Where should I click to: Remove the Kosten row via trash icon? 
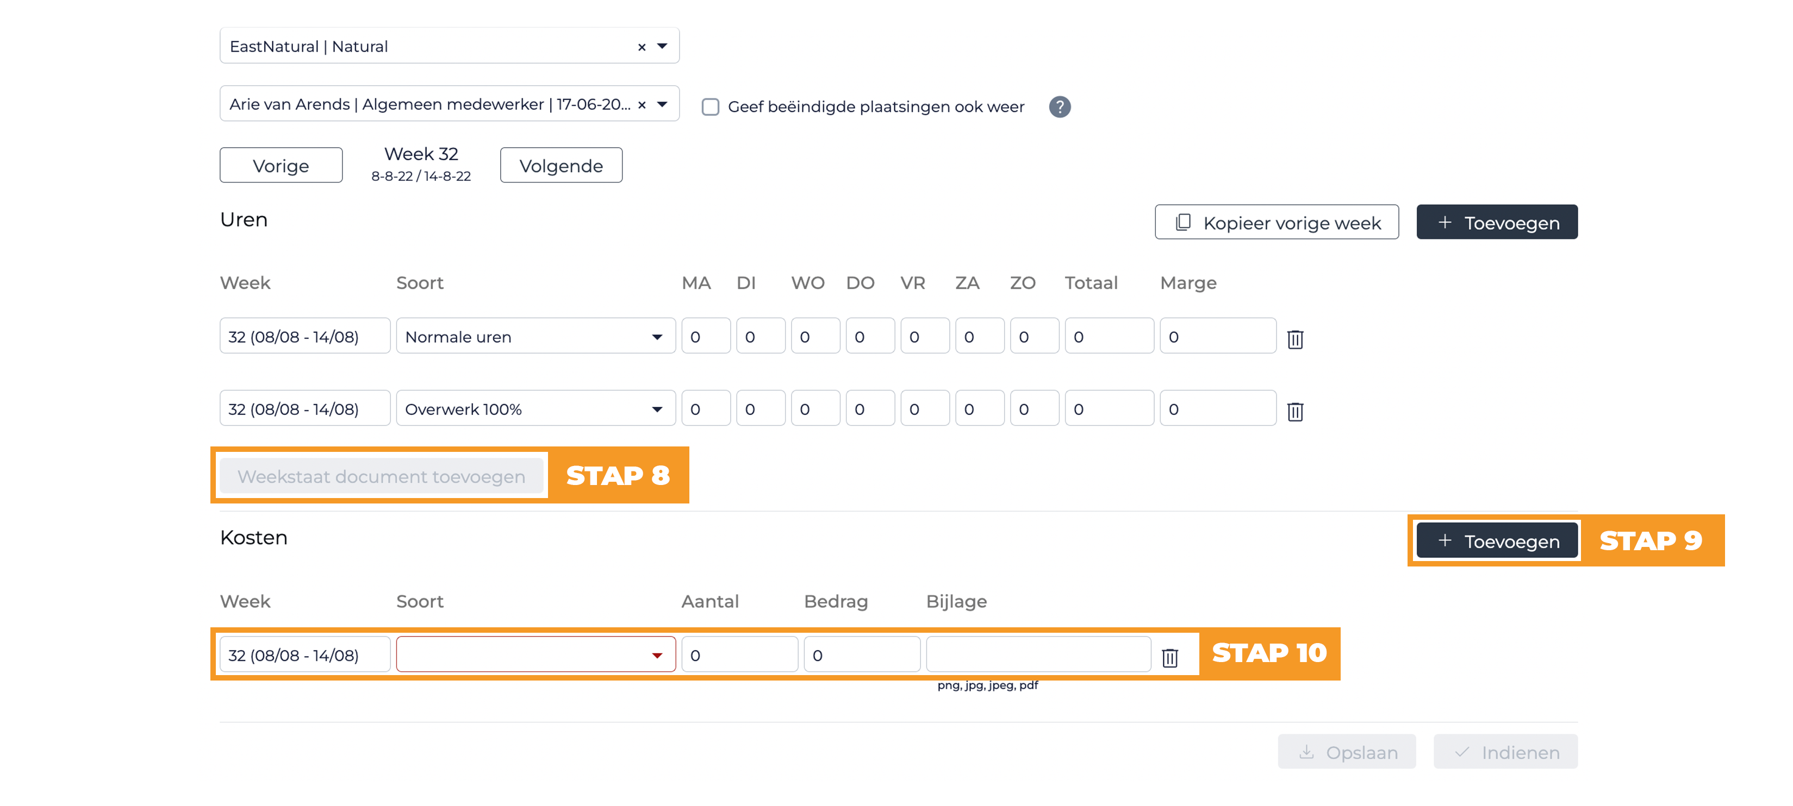1169,657
